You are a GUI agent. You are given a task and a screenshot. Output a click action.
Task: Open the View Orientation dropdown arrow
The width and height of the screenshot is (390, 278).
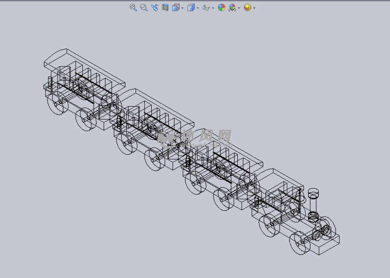183,8
